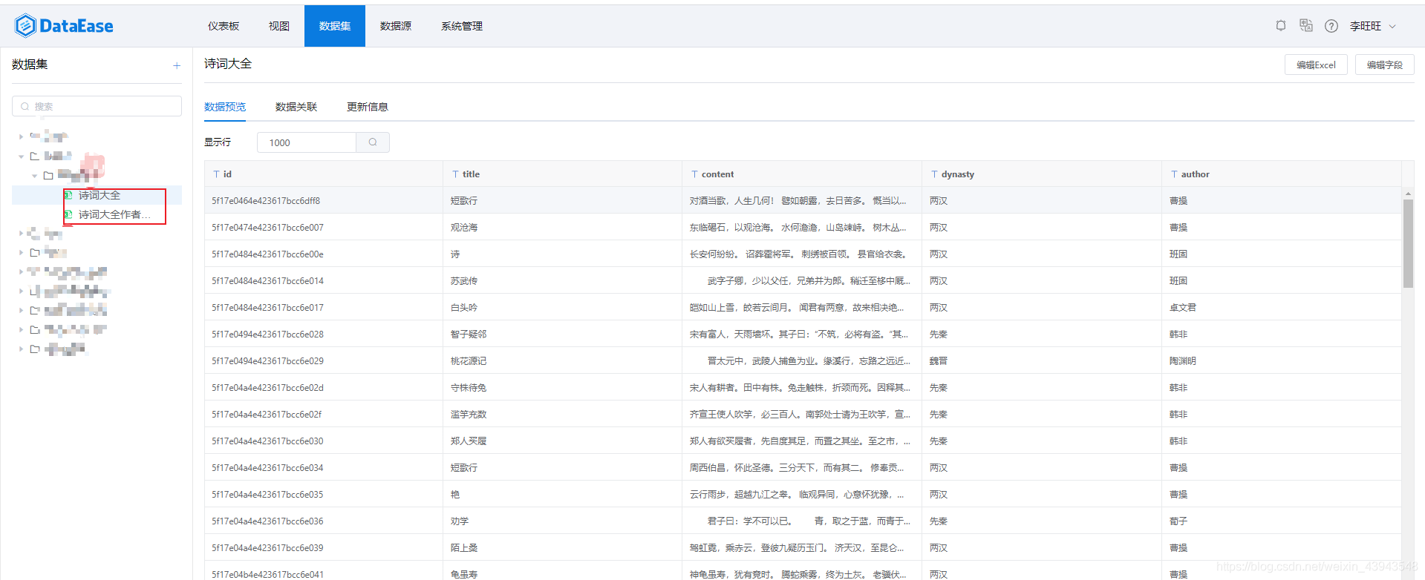Click the 显示行 number field with 1000
Viewport: 1425px width, 580px height.
coord(307,142)
